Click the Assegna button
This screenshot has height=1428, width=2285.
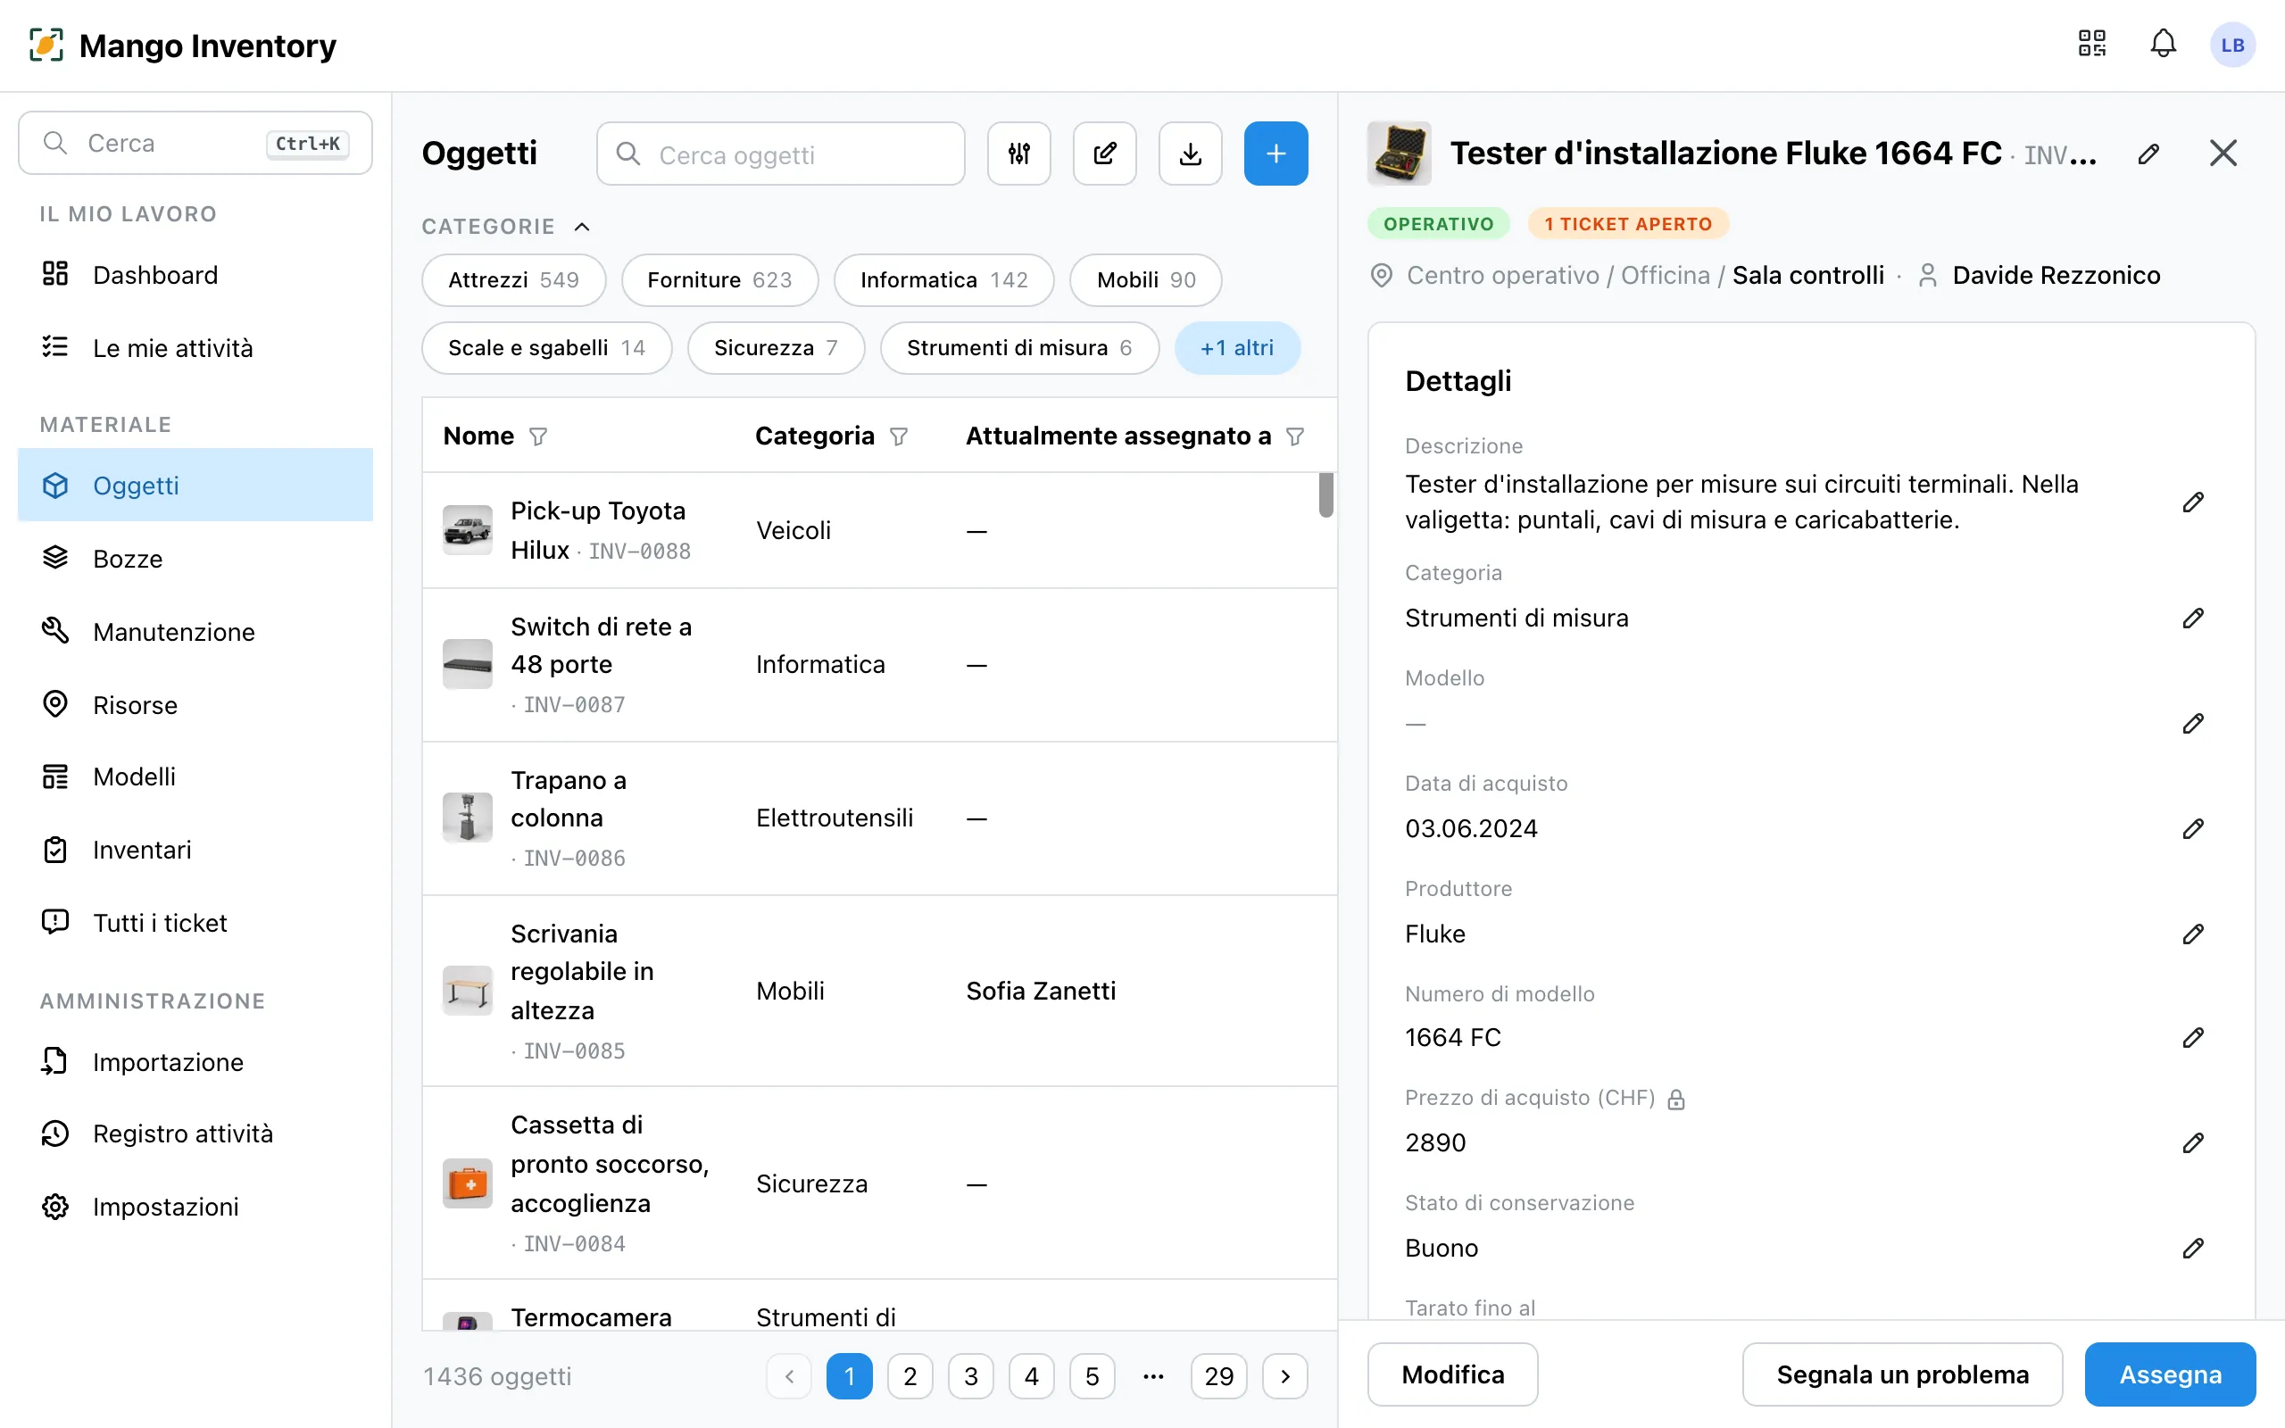coord(2170,1374)
